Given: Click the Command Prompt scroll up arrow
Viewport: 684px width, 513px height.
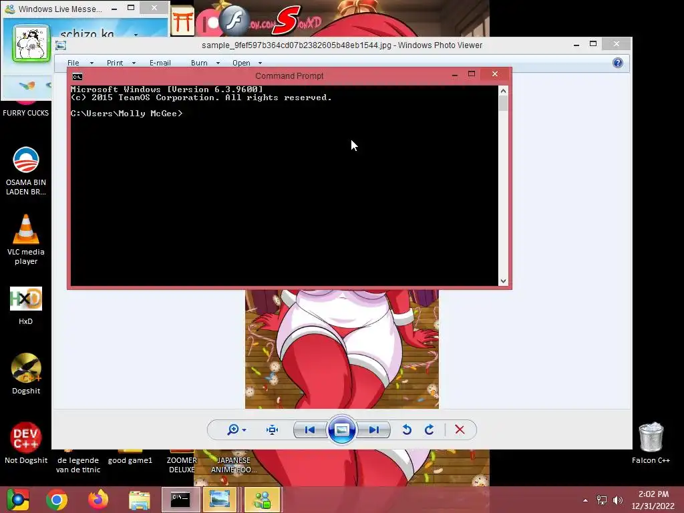Looking at the screenshot, I should coord(504,91).
